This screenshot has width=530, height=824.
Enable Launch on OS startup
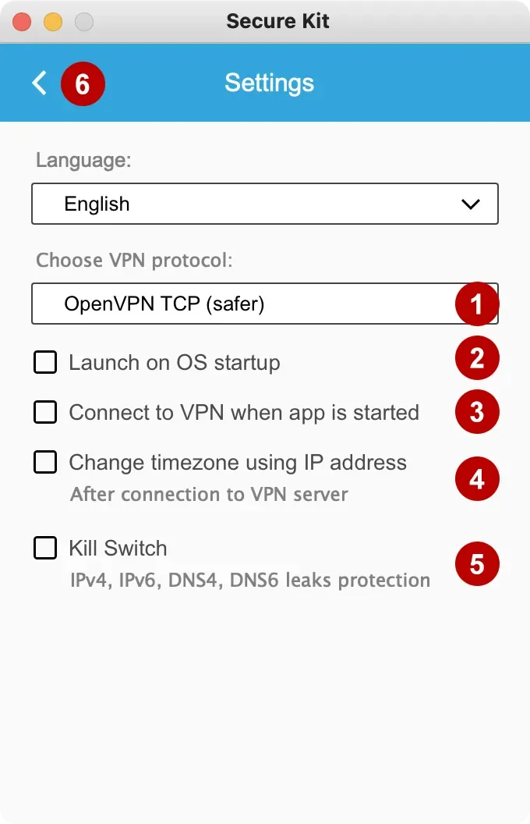(x=45, y=362)
